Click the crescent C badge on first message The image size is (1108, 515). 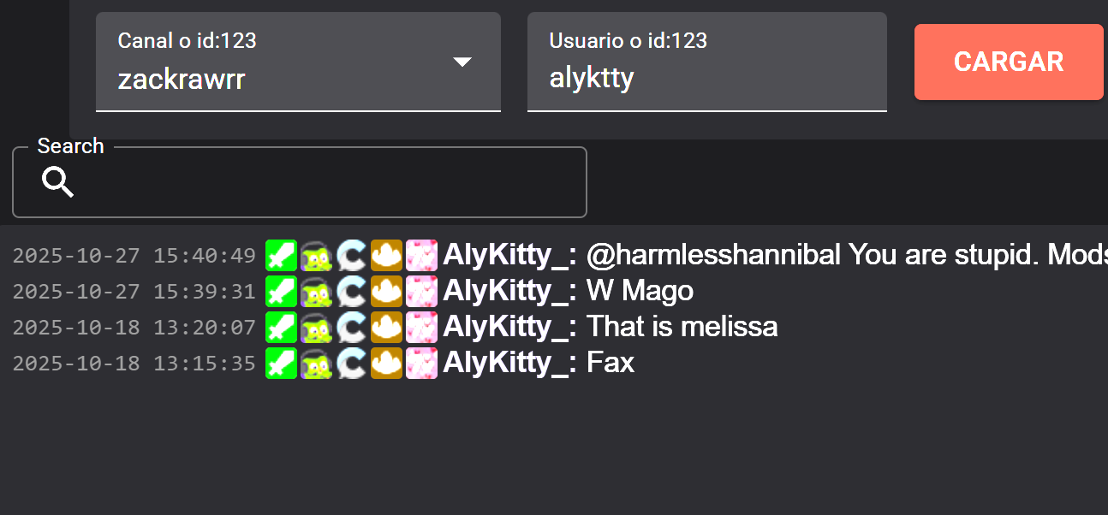[351, 256]
